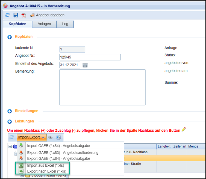The image size is (206, 179).
Task: Collapse the Leistungen section
Action: (x=10, y=121)
